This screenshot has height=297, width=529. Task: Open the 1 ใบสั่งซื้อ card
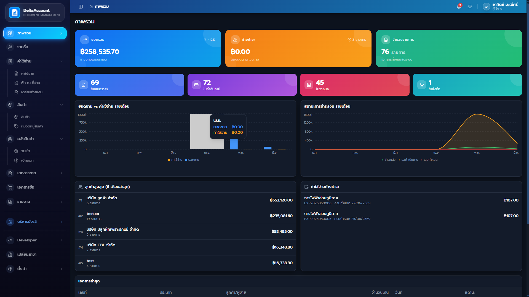[x=467, y=85]
